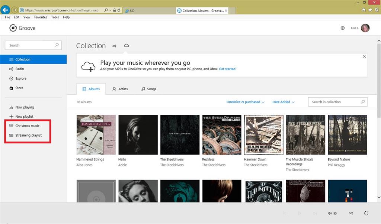Click volume speaker icon in player bar
Image resolution: width=381 pixels, height=224 pixels.
pos(330,213)
